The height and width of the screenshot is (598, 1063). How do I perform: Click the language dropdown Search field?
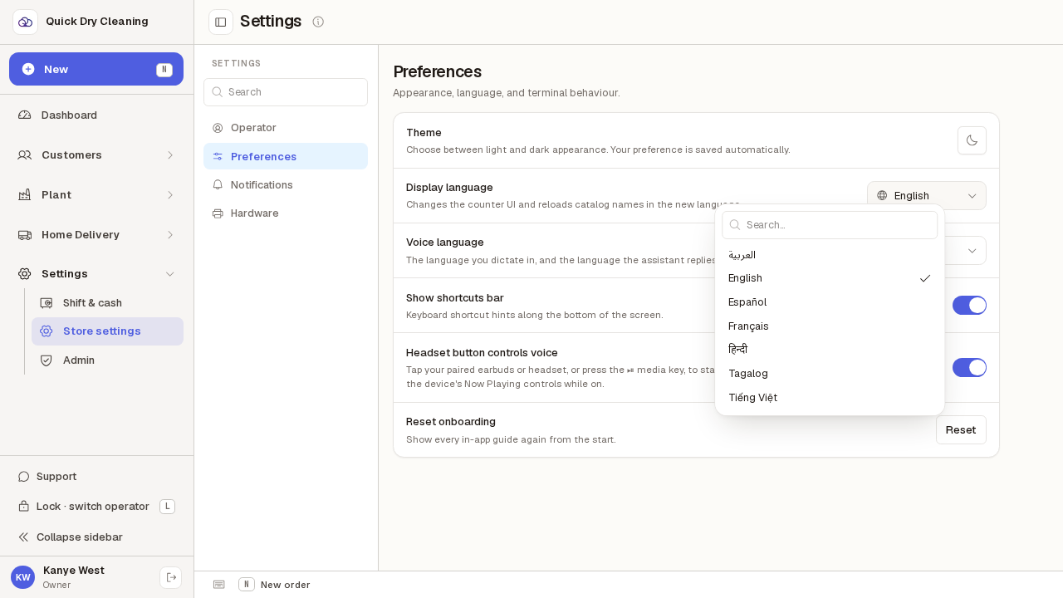coord(830,225)
